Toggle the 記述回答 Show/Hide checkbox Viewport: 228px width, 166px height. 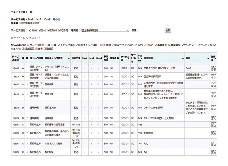pos(23,49)
